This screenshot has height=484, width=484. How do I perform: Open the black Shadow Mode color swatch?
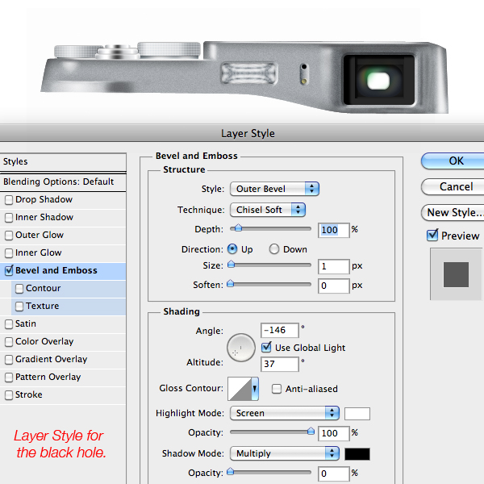point(357,454)
